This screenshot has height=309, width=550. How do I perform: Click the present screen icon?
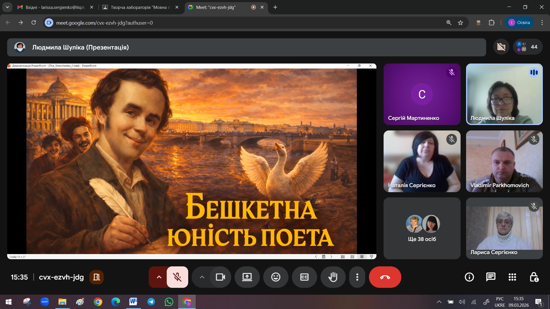(x=247, y=277)
